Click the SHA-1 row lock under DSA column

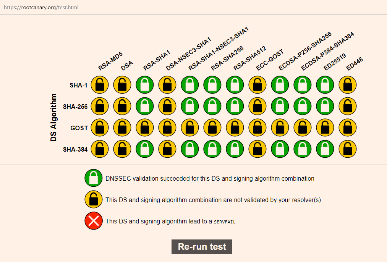click(122, 85)
